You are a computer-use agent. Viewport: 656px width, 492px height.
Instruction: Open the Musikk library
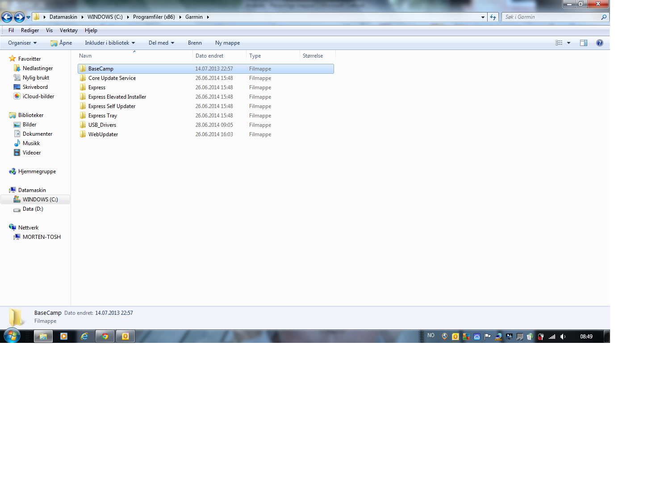click(x=31, y=143)
